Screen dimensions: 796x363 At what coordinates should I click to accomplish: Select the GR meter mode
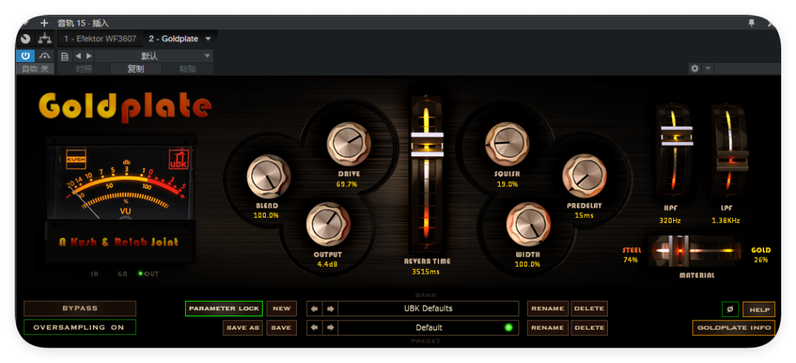coord(122,274)
